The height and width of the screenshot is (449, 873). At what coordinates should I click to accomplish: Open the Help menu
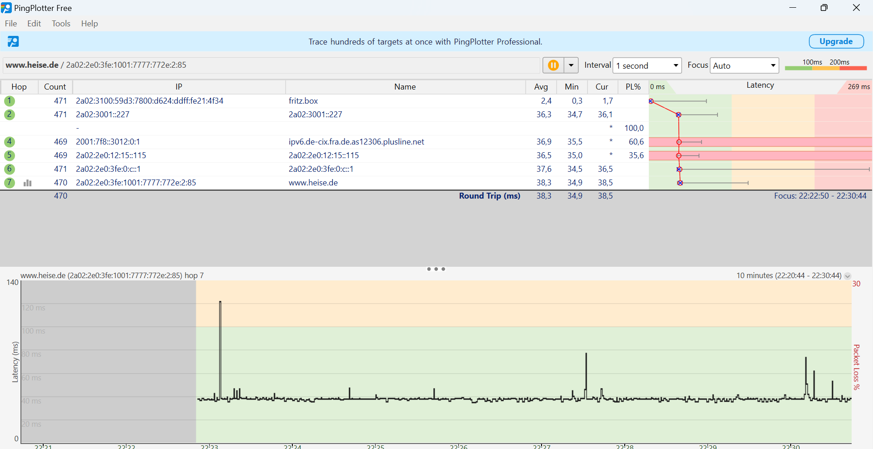point(90,24)
